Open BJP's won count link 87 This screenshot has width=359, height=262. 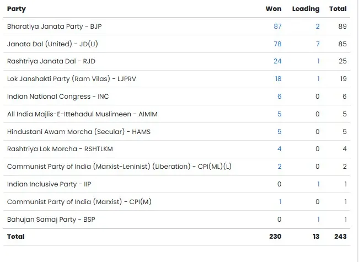click(x=277, y=26)
